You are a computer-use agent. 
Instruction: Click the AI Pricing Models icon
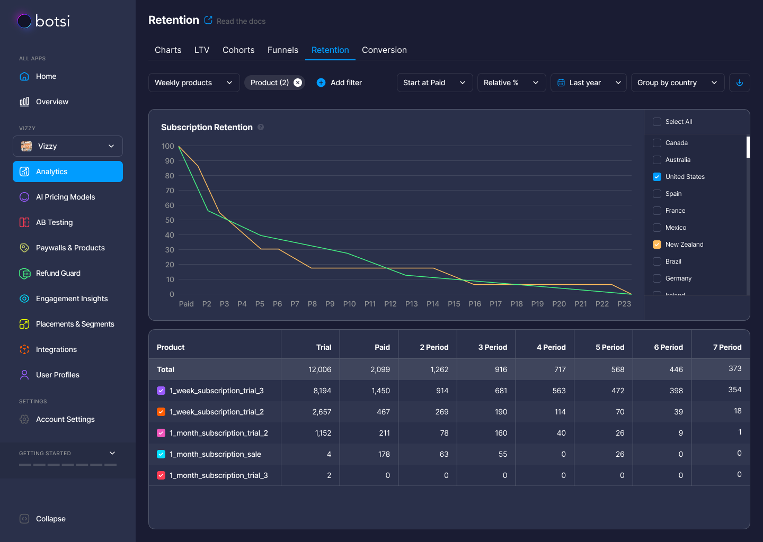coord(24,197)
